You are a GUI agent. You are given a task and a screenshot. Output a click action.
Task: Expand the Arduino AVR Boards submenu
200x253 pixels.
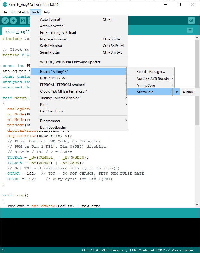click(x=152, y=79)
